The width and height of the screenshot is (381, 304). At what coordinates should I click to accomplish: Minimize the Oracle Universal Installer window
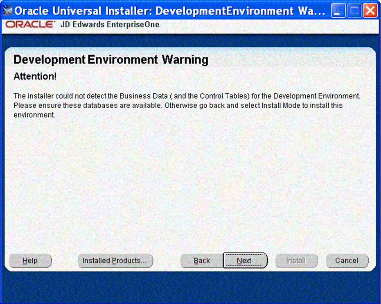338,11
